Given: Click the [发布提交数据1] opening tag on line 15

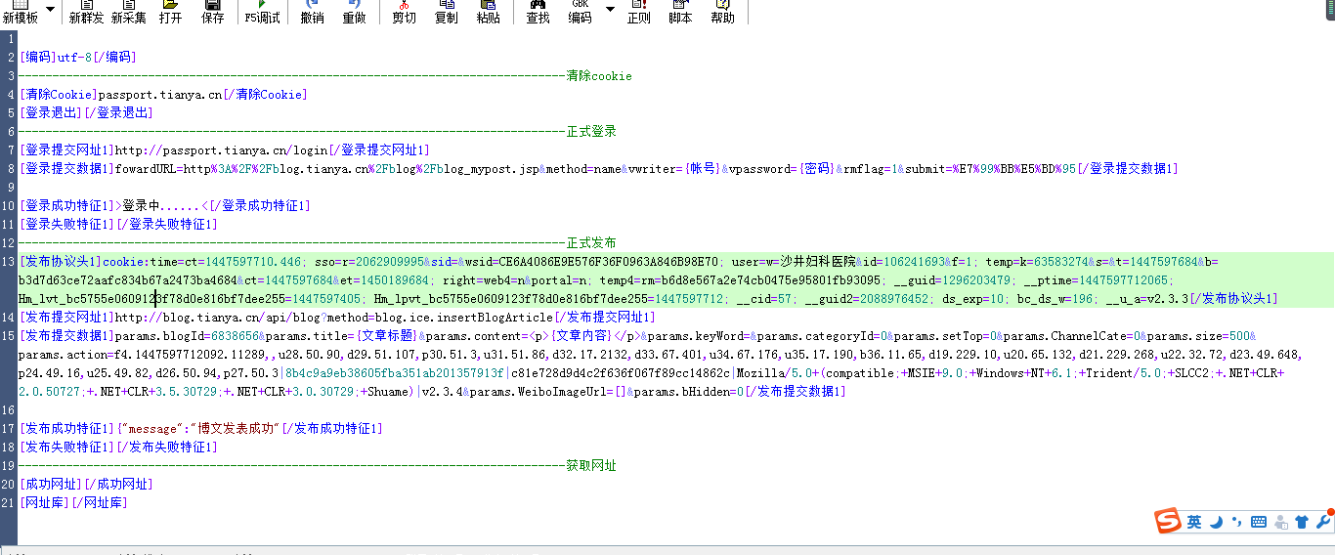Looking at the screenshot, I should click(66, 336).
